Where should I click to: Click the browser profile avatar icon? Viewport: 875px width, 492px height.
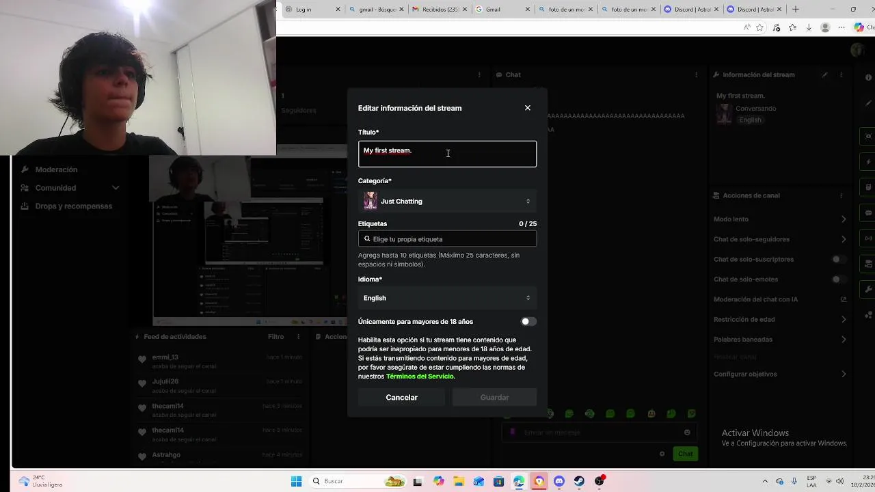[x=825, y=28]
